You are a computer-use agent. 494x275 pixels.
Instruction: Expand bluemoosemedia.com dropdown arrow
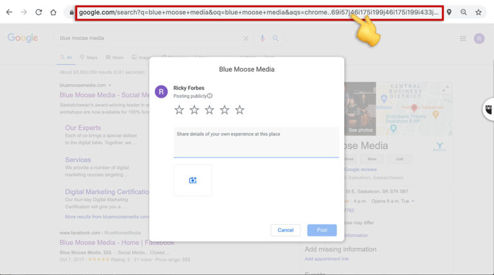click(x=110, y=85)
